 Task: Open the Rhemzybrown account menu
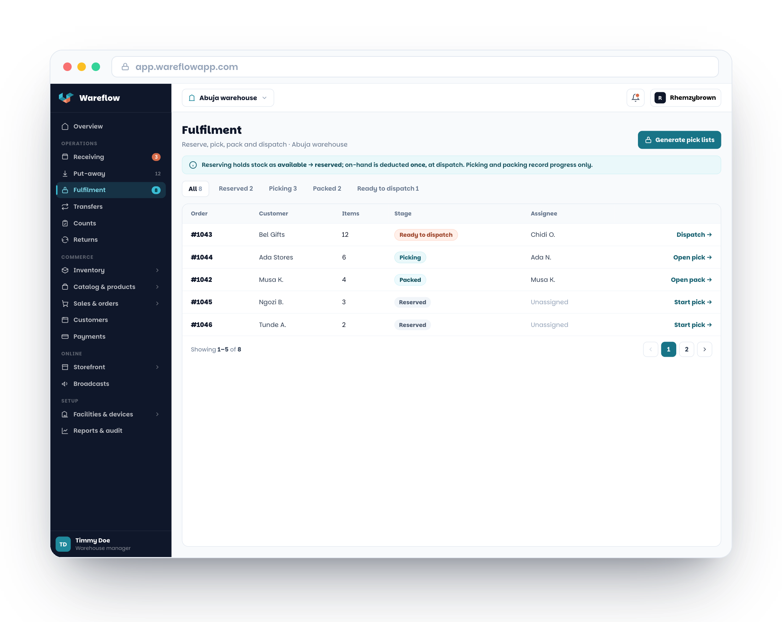(x=685, y=98)
